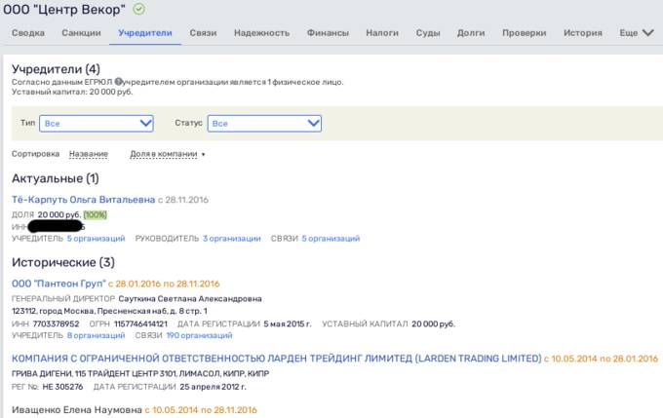Sort founders by Название
Viewport: 663px width, 418px height.
89,154
